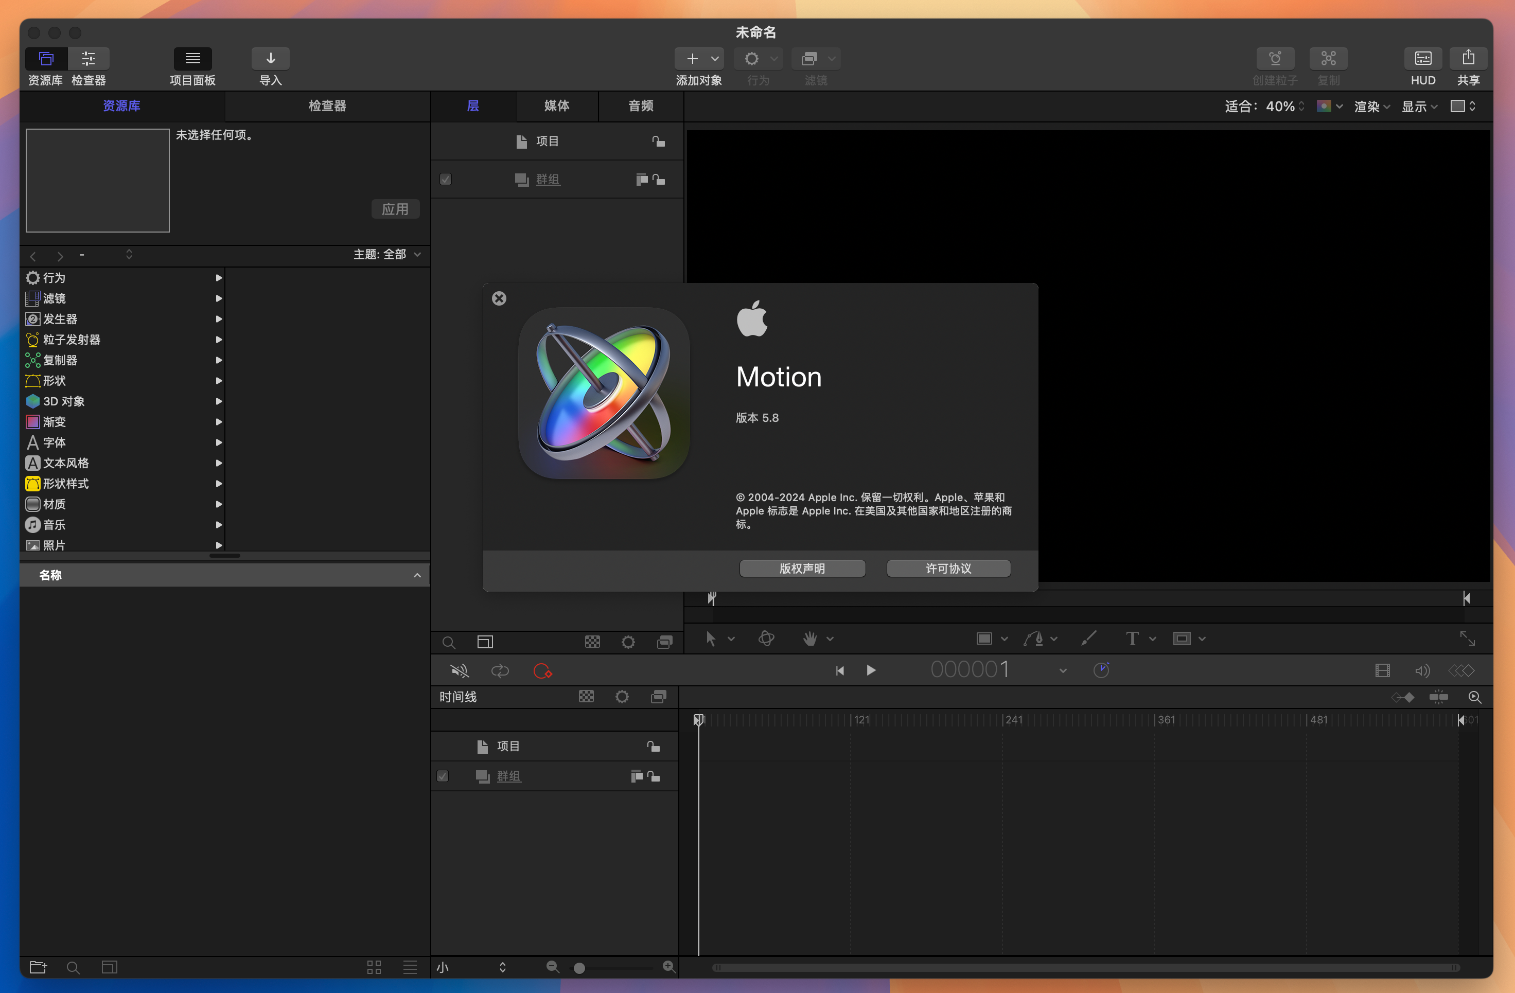Click the 添加对象 plus button

[x=692, y=59]
